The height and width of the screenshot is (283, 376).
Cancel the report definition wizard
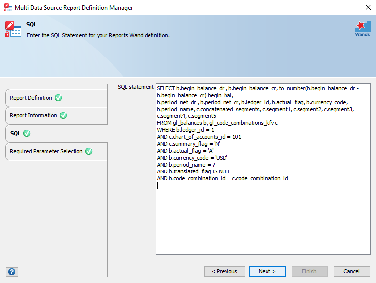tap(352, 271)
